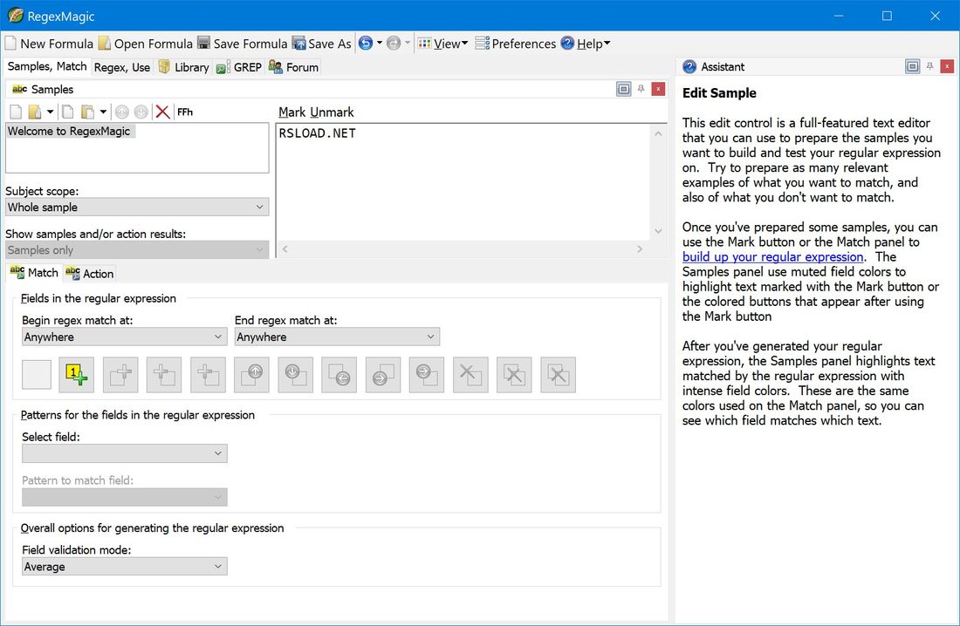Toggle FFh hexadecimal display mode

pyautogui.click(x=184, y=112)
